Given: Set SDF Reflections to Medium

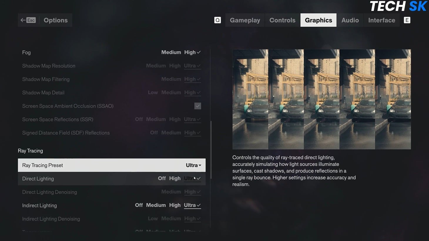Looking at the screenshot, I should pyautogui.click(x=171, y=133).
